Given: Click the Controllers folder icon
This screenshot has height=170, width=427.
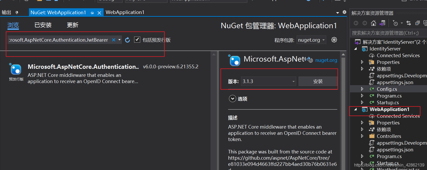Looking at the screenshot, I should click(372, 136).
